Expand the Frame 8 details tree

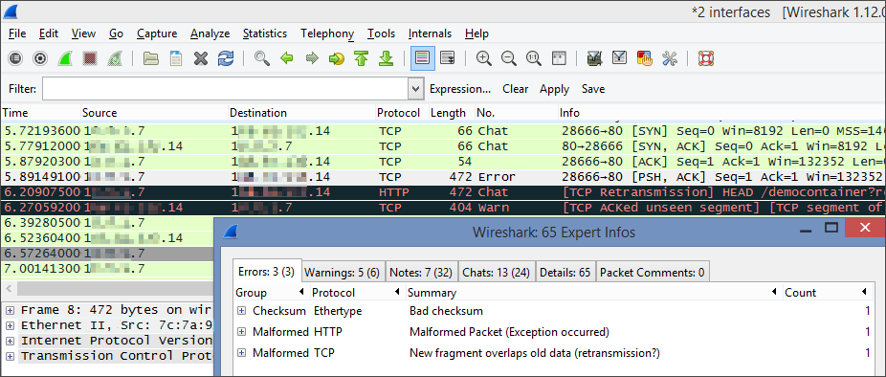point(11,310)
